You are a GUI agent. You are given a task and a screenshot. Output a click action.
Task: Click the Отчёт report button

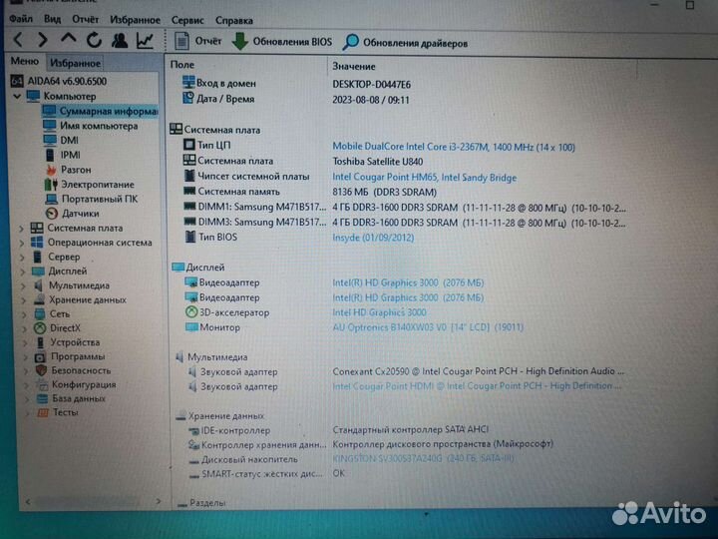(x=197, y=41)
